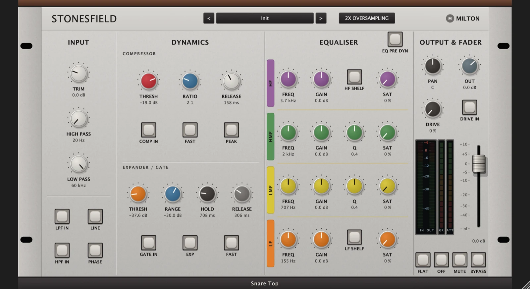Viewport: 530px width, 289px height.
Task: Click the OUT gain knob
Action: click(469, 66)
